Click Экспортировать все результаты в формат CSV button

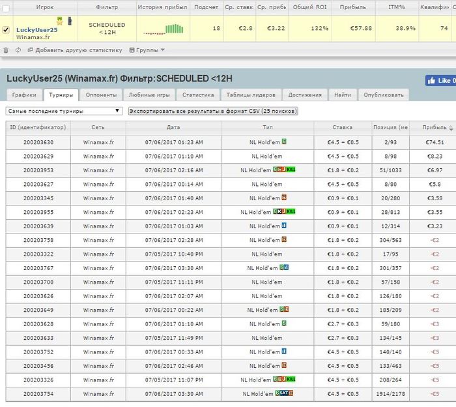(213, 111)
